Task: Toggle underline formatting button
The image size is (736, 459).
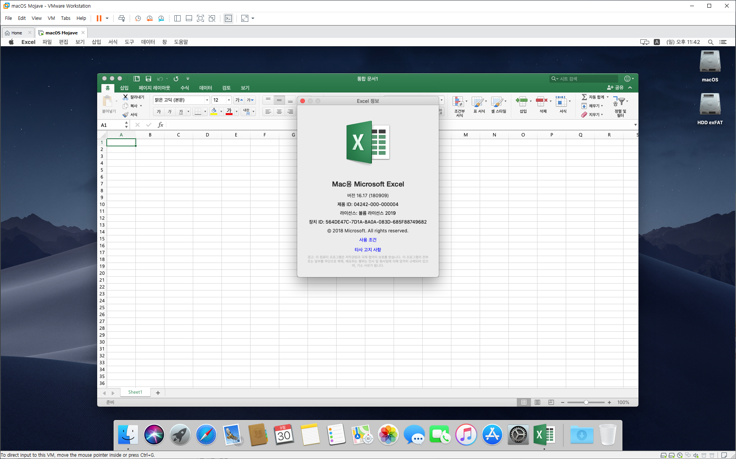Action: [x=181, y=112]
